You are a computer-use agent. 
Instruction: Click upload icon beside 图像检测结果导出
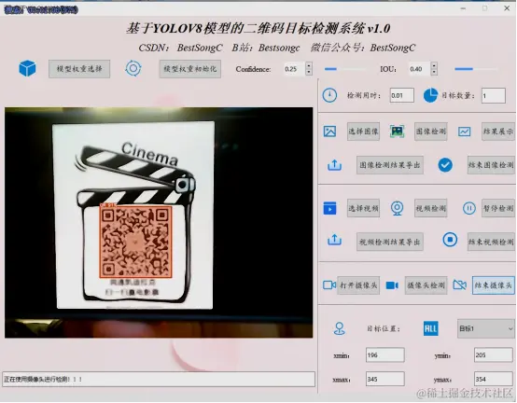[x=334, y=165]
